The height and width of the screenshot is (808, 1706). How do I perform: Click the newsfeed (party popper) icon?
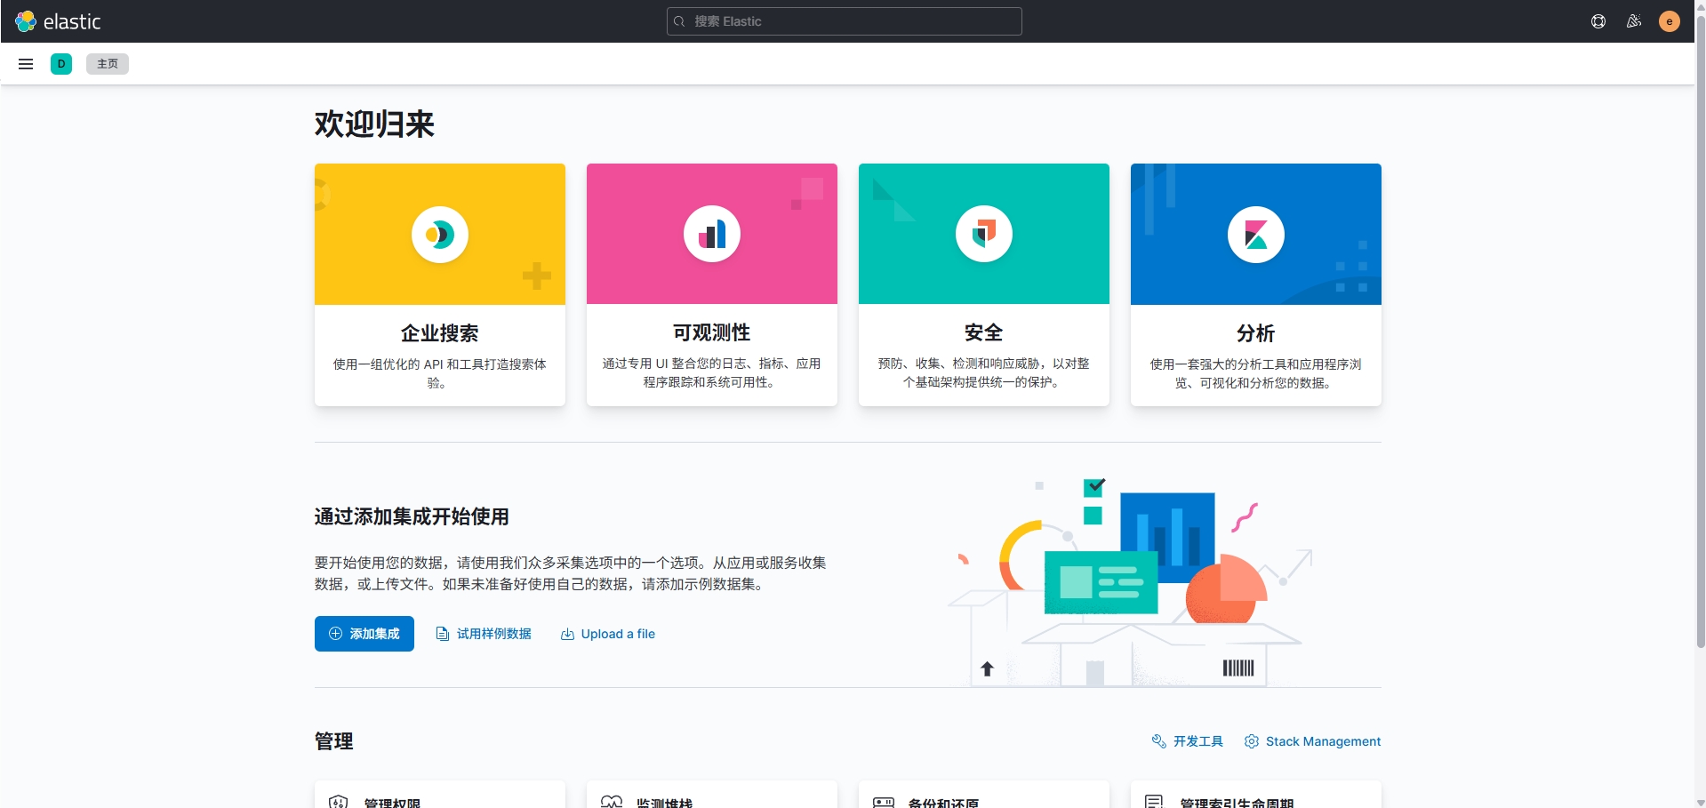coord(1633,20)
